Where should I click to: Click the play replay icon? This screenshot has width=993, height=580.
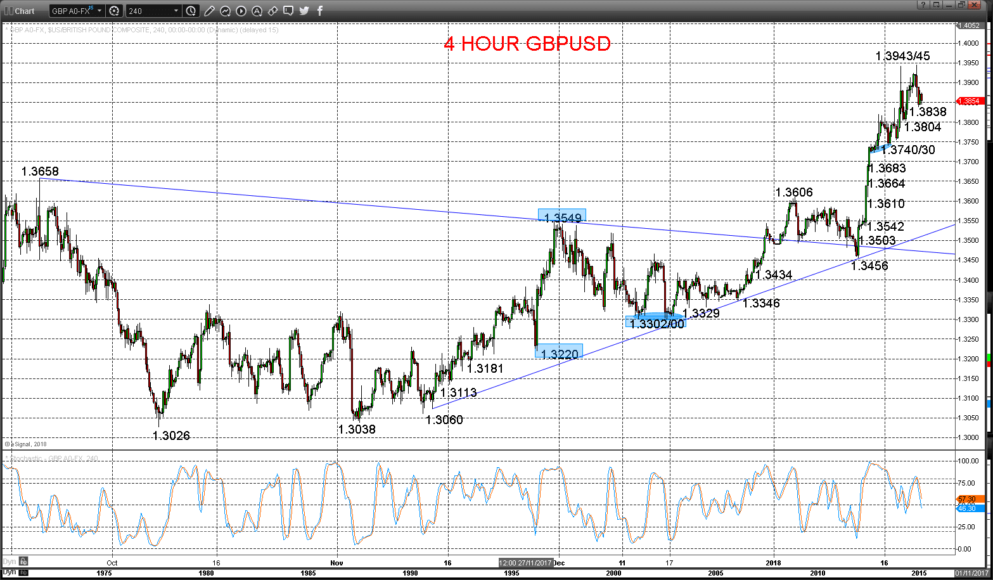pos(241,11)
